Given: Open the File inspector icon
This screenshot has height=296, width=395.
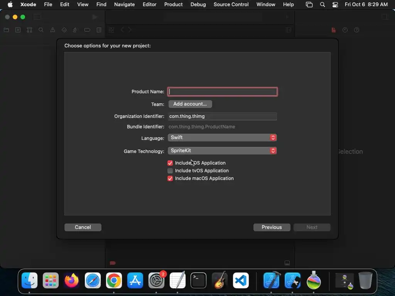Looking at the screenshot, I should point(334,30).
